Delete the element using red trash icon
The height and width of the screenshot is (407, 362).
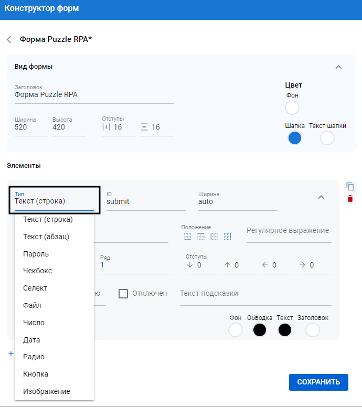350,199
